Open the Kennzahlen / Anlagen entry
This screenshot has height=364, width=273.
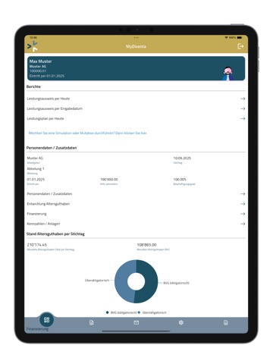tap(136, 224)
